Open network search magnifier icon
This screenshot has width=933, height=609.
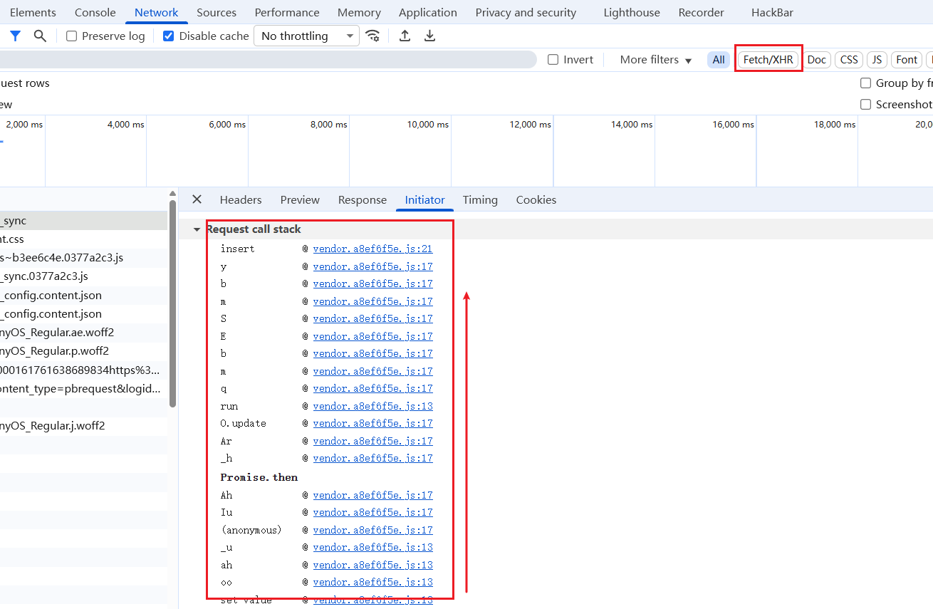coord(40,36)
